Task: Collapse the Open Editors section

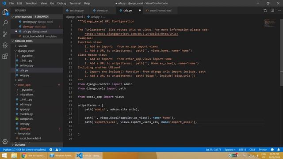Action: point(37,17)
